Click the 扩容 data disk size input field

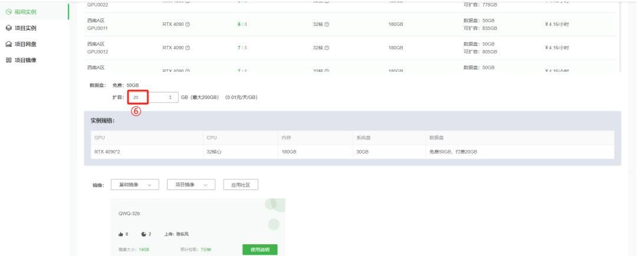pos(152,98)
